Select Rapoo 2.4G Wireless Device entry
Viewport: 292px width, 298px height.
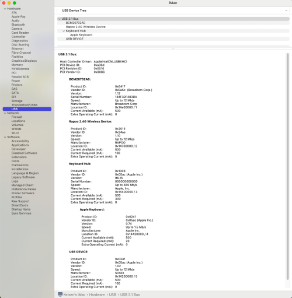pyautogui.click(x=86, y=27)
